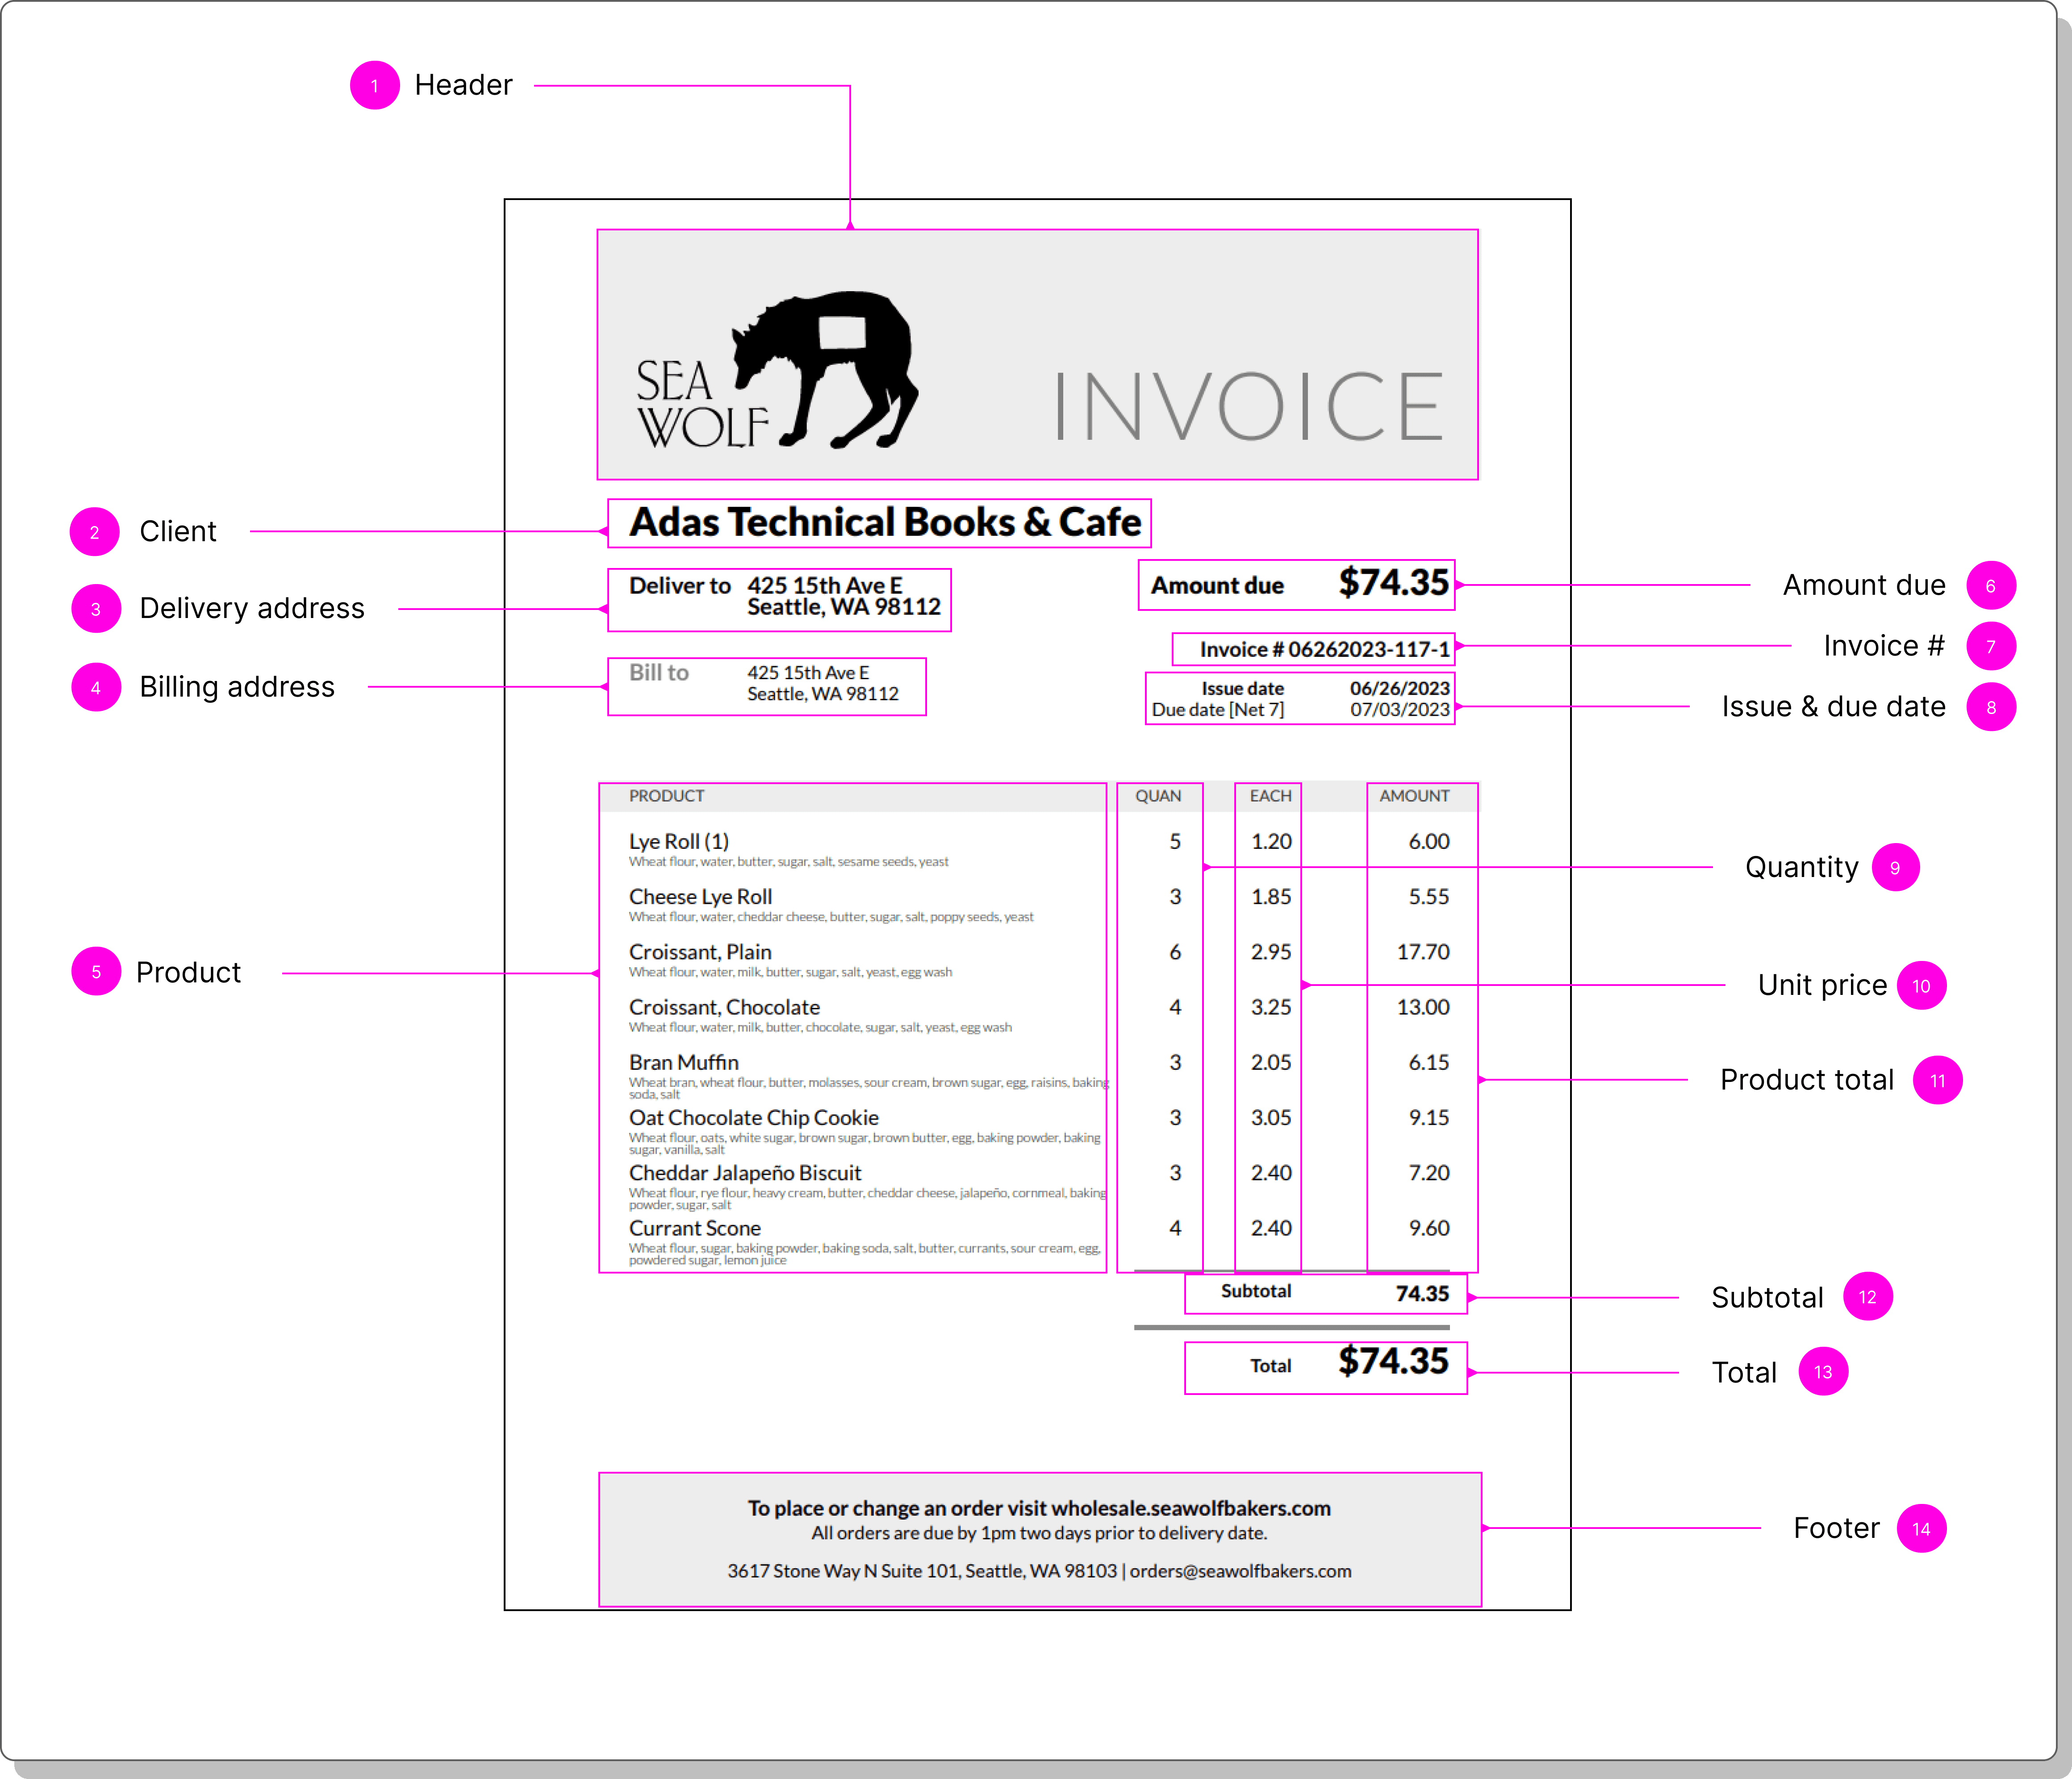Screen dimensions: 2072x1779
Task: Click the footer address and orders@seawolfbakers.com line
Action: click(1039, 1571)
